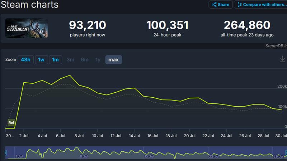The width and height of the screenshot is (287, 161).
Task: Click the 14 Jul axis label
Action: pos(134,136)
